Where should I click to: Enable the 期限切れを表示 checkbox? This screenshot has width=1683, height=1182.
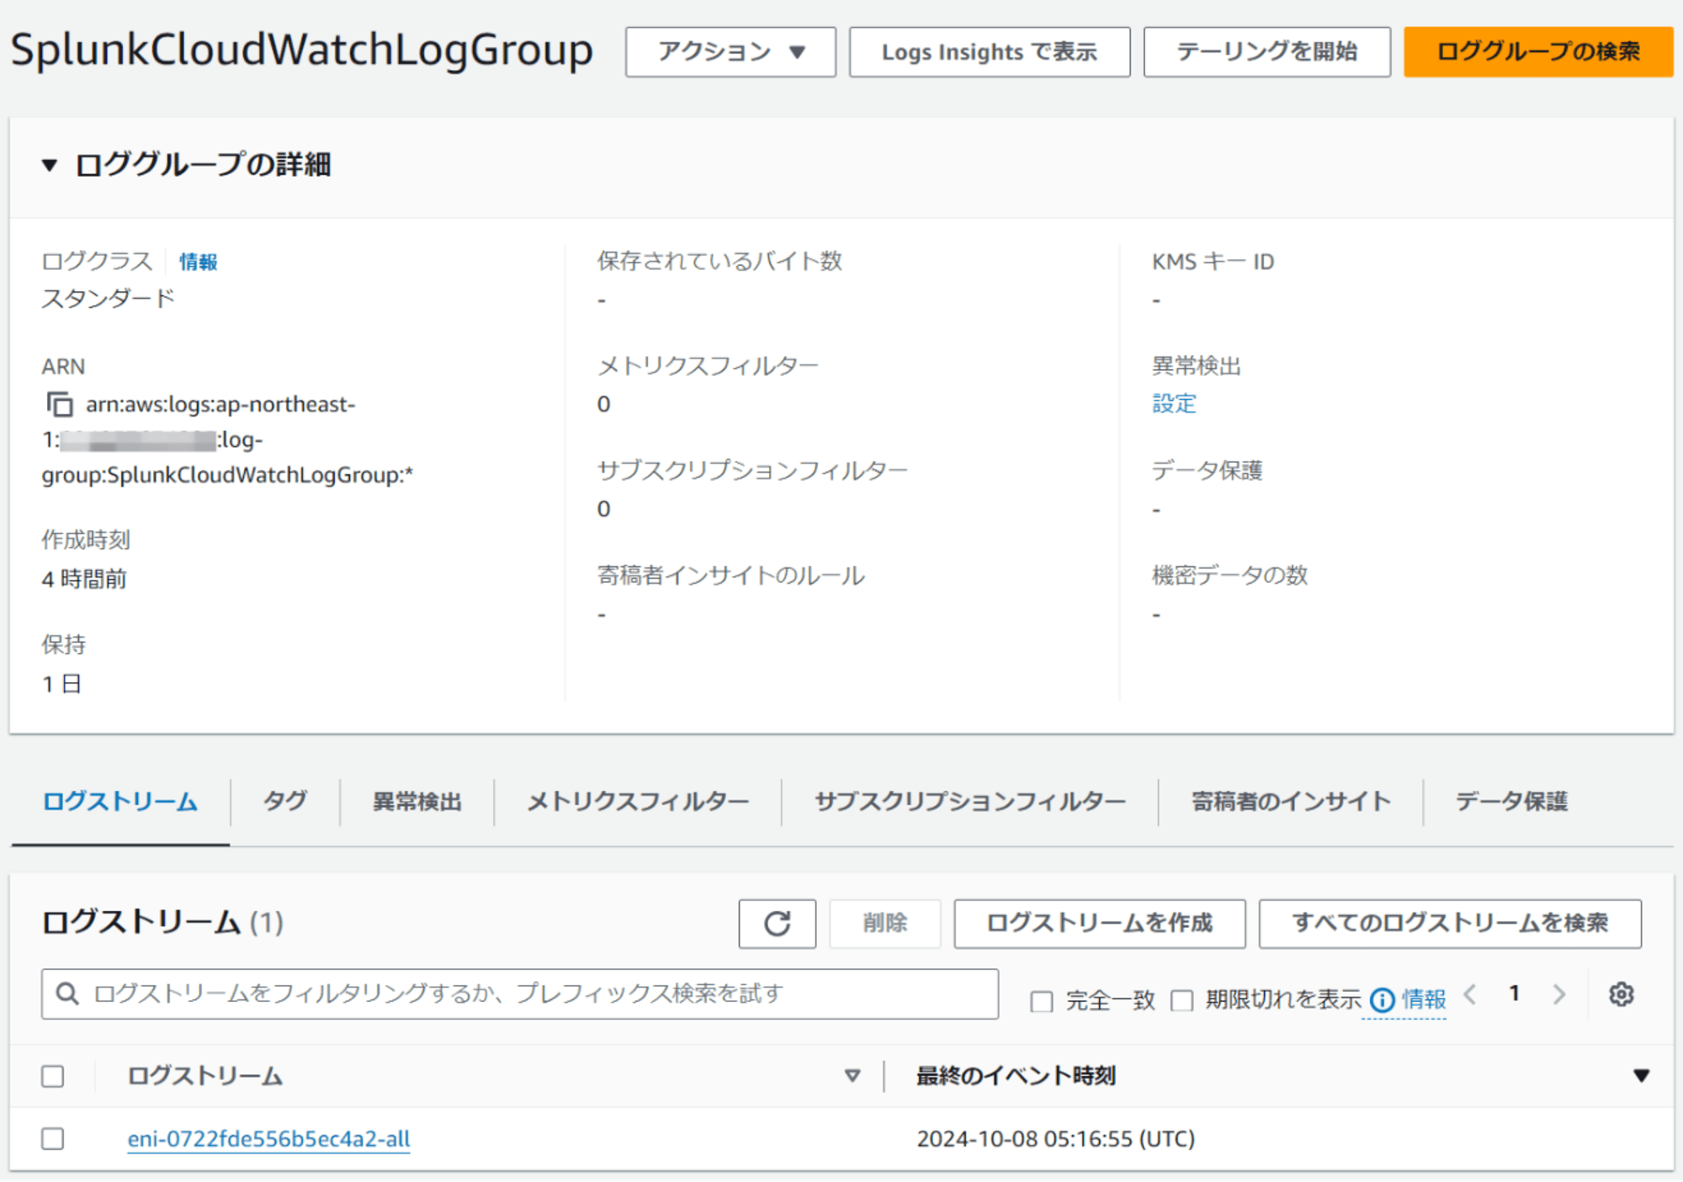pyautogui.click(x=1182, y=1000)
